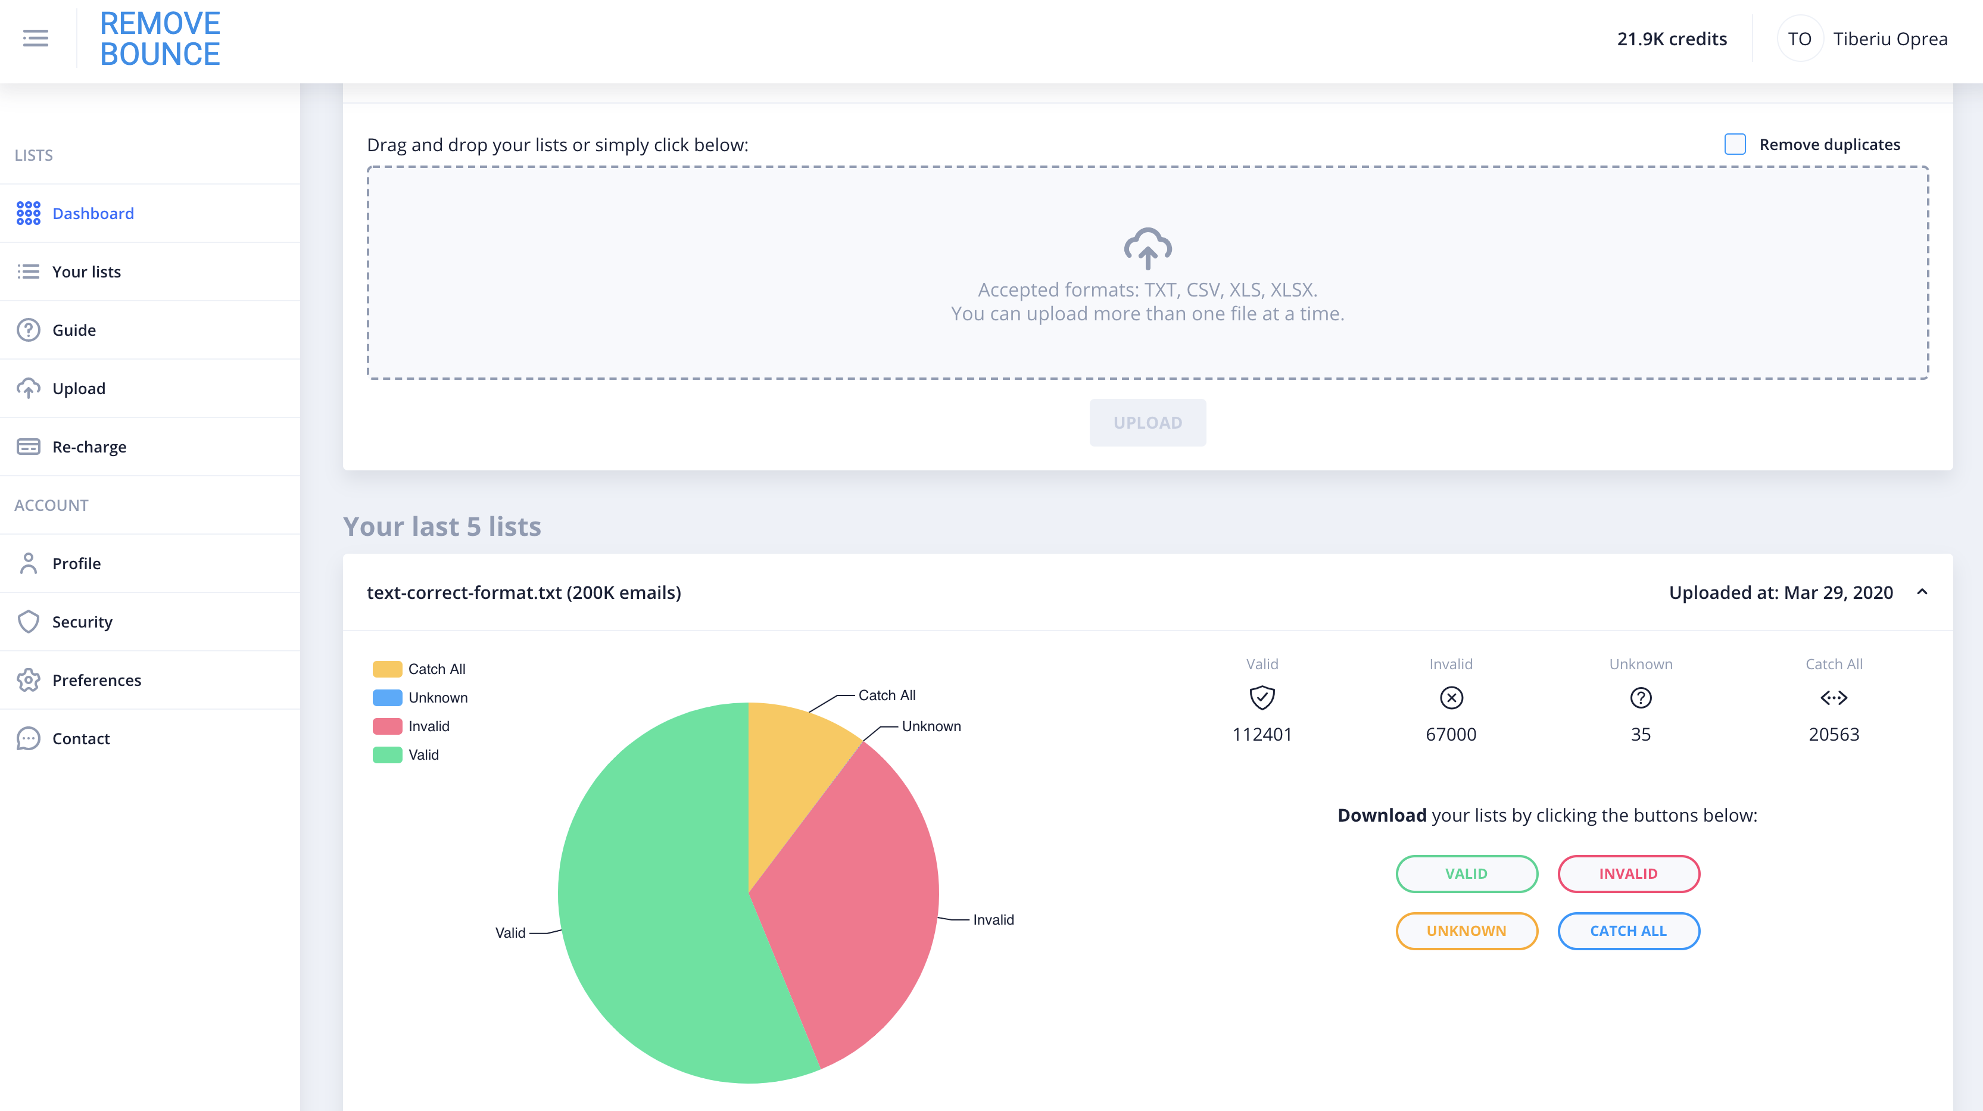Download the VALID emails list
This screenshot has width=1983, height=1111.
point(1466,874)
